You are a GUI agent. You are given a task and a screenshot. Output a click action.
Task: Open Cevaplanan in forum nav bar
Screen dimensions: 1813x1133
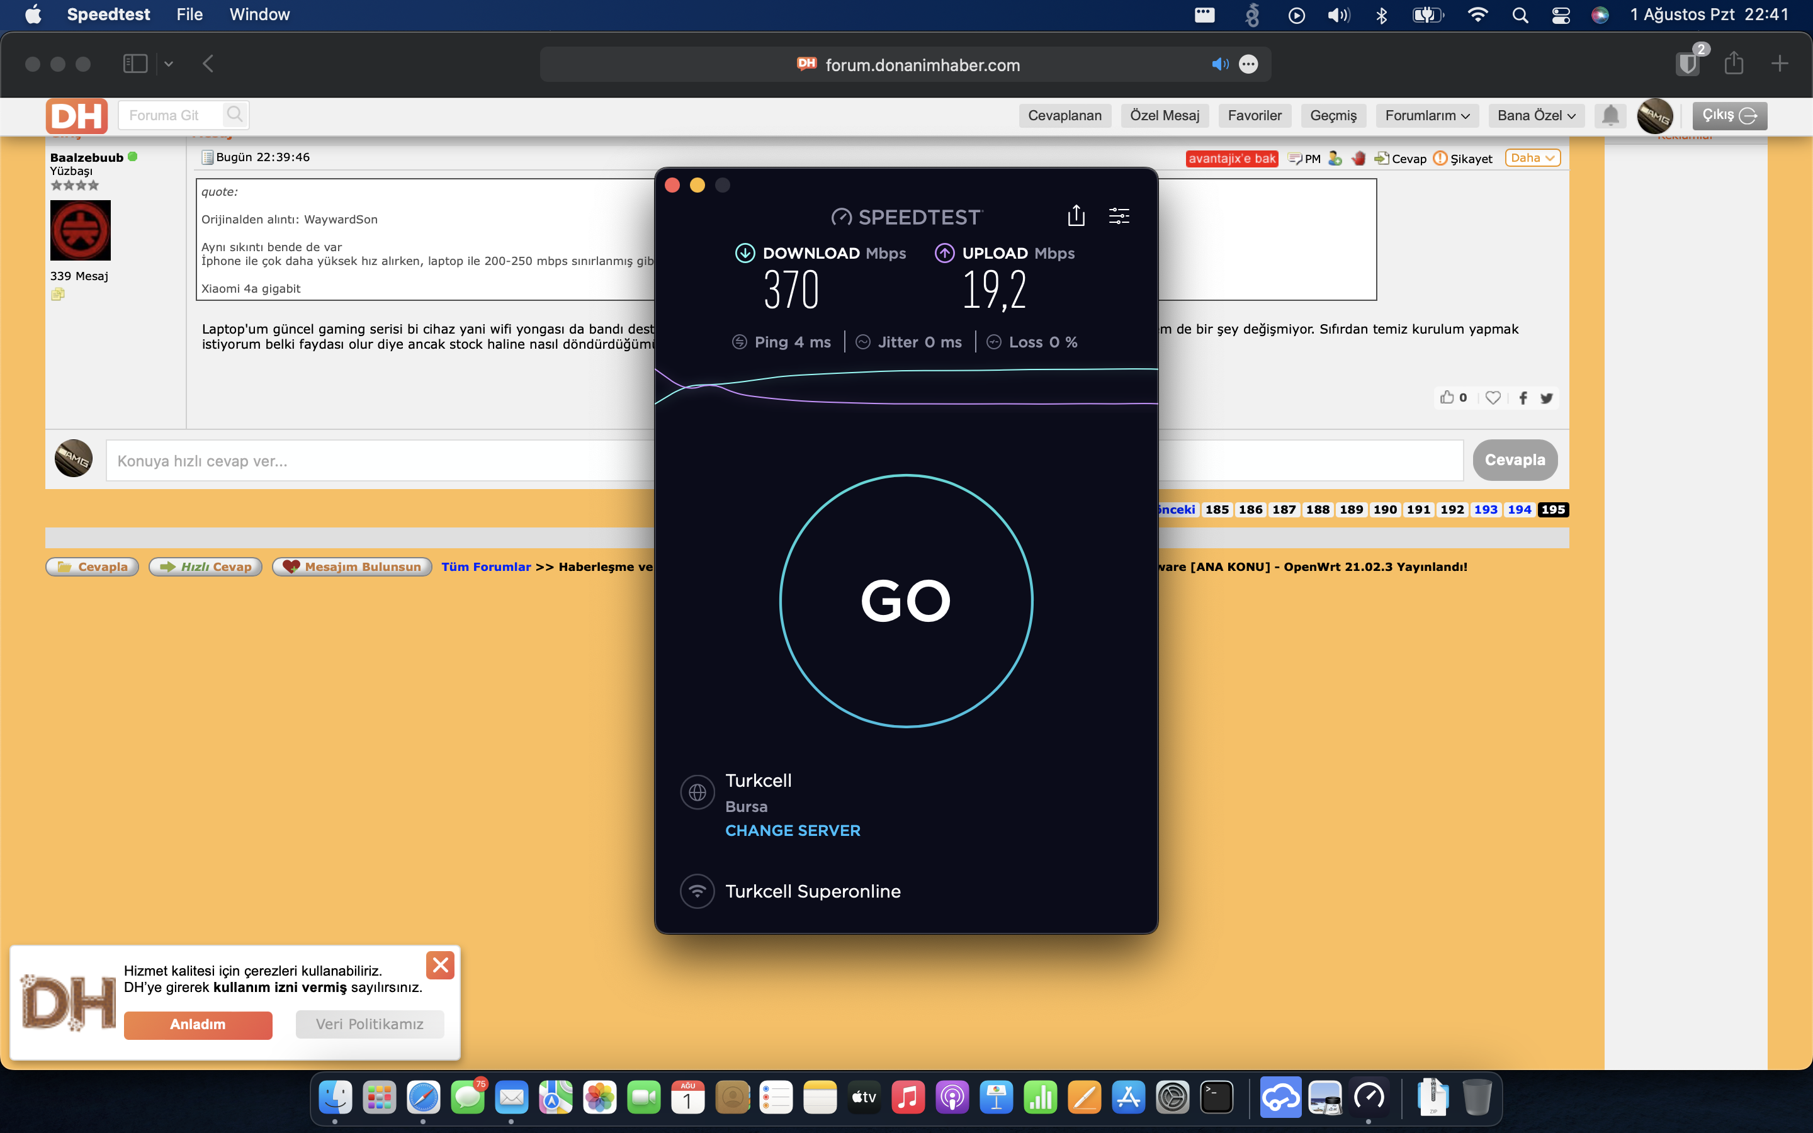[1065, 115]
